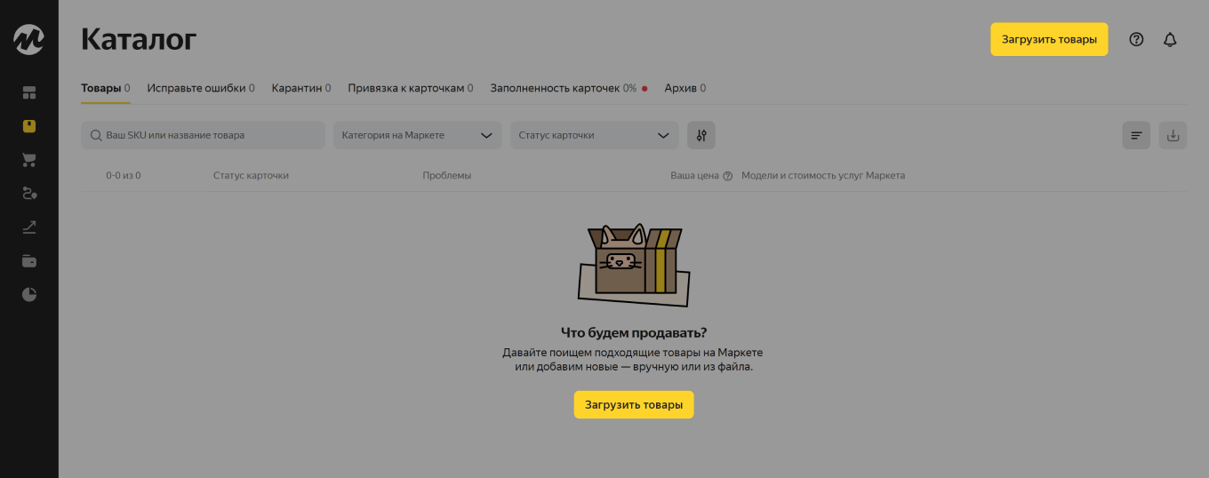Switch to the Исправьте ошибки tab
The width and height of the screenshot is (1209, 478).
tap(201, 88)
